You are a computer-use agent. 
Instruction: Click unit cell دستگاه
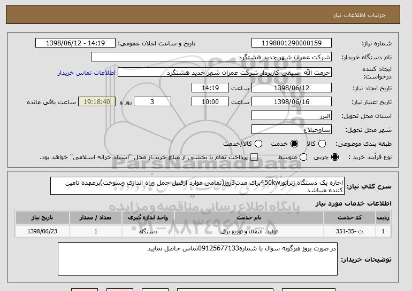(148, 231)
